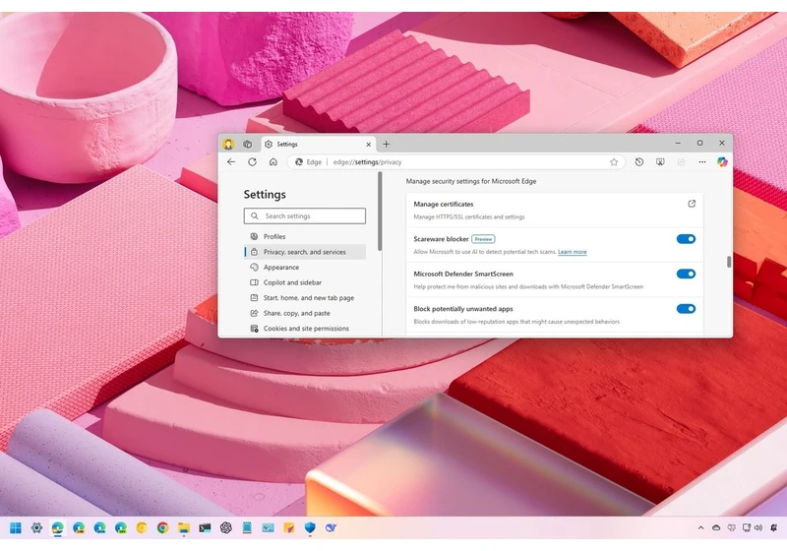Click the Search settings field

click(305, 215)
